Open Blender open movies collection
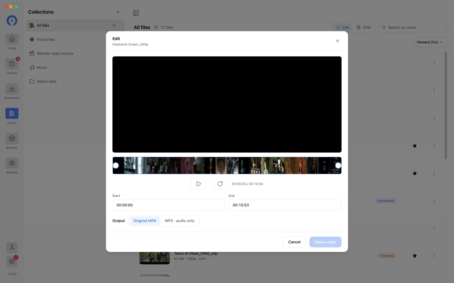Viewport: 454px width, 283px height. click(x=75, y=53)
